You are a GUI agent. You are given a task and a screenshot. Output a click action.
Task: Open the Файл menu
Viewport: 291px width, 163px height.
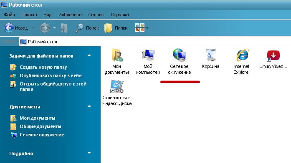click(9, 15)
